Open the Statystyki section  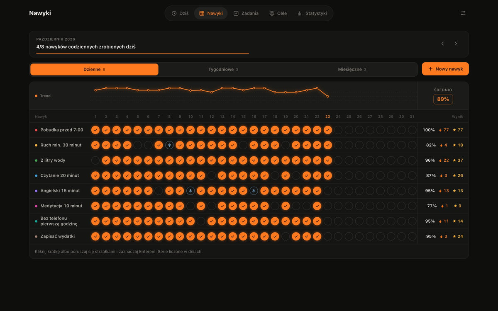pyautogui.click(x=312, y=13)
